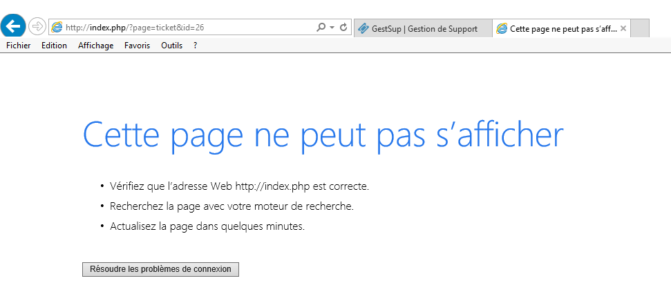
Task: Open the Outils menu
Action: click(171, 46)
